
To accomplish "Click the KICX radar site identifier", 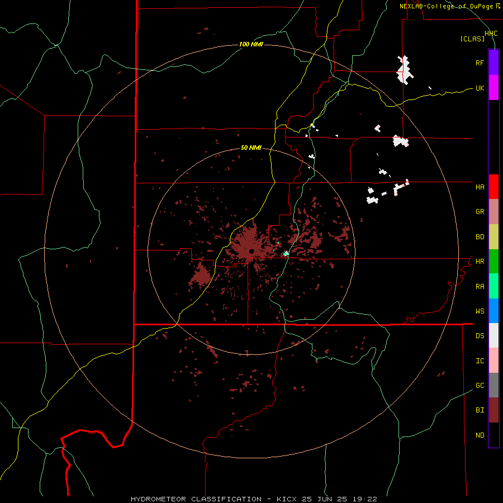I will pos(287,499).
